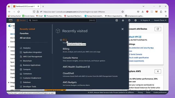Open the notifications bell
Screen dimensions: 175x98
tap(123, 20)
